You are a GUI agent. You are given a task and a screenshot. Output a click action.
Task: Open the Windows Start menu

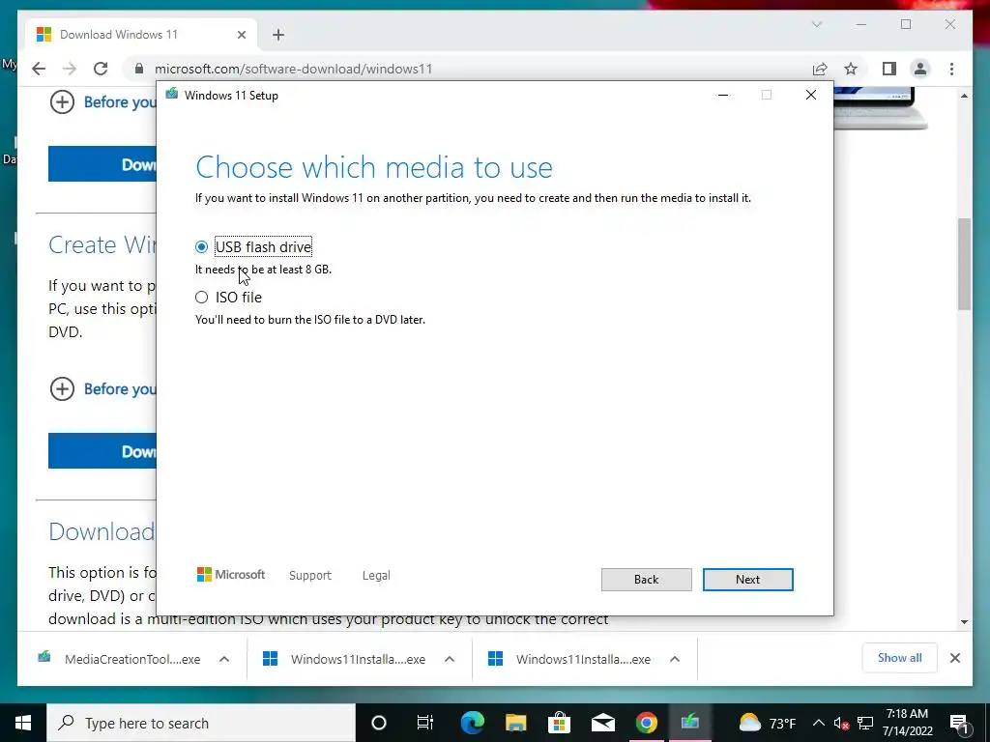tap(23, 723)
